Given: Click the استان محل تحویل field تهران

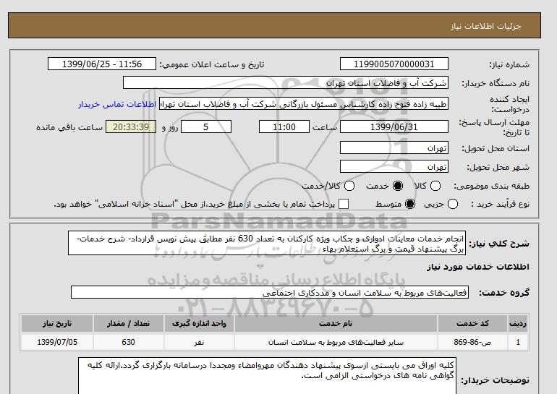Looking at the screenshot, I should (x=394, y=148).
